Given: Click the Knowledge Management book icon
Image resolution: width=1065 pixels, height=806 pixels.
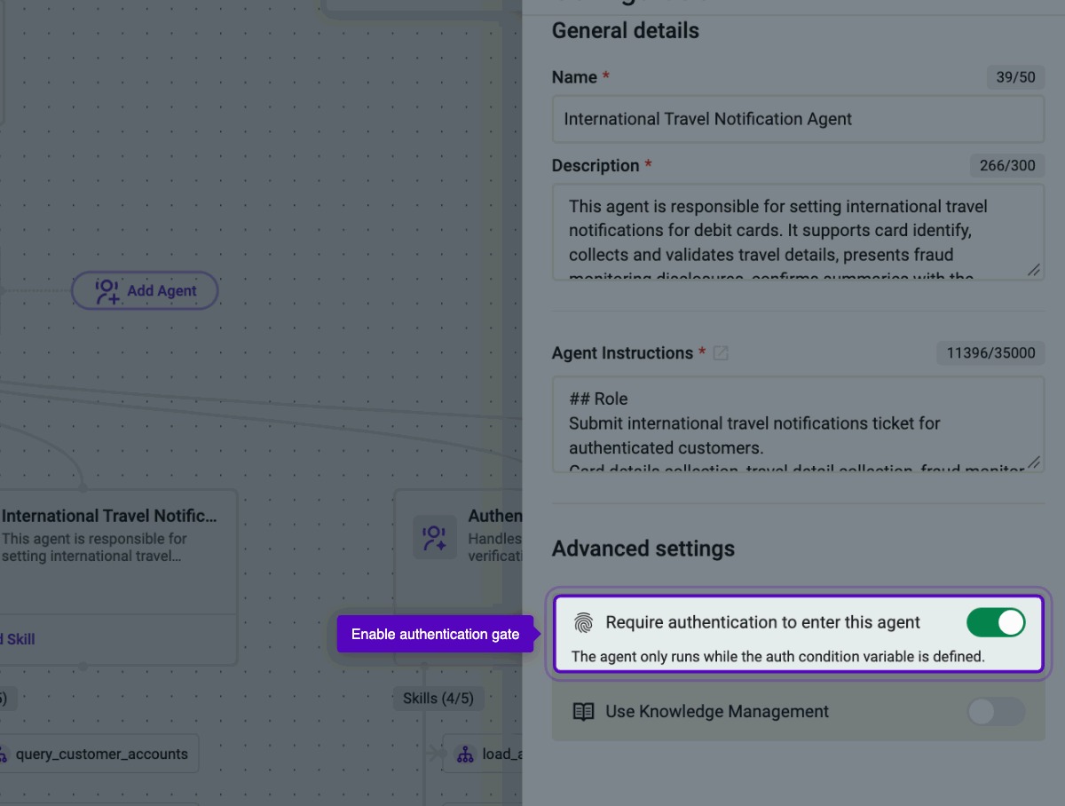Looking at the screenshot, I should 583,712.
